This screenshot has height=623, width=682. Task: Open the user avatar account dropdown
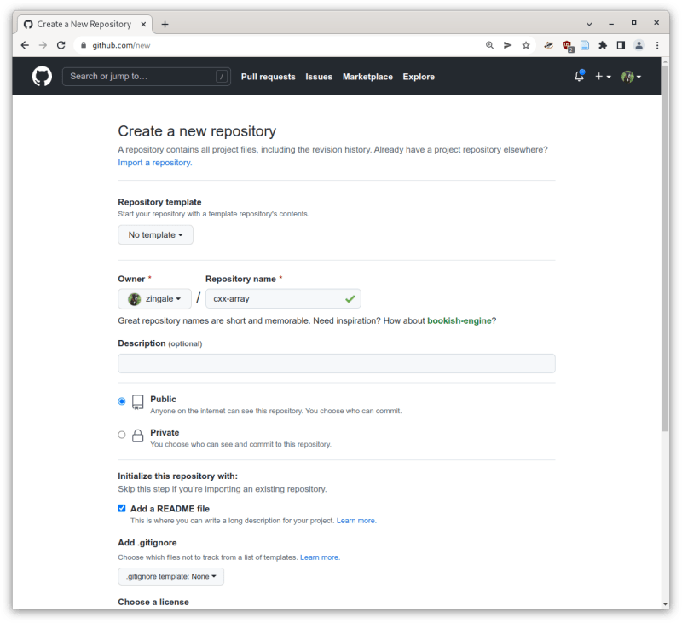tap(631, 77)
